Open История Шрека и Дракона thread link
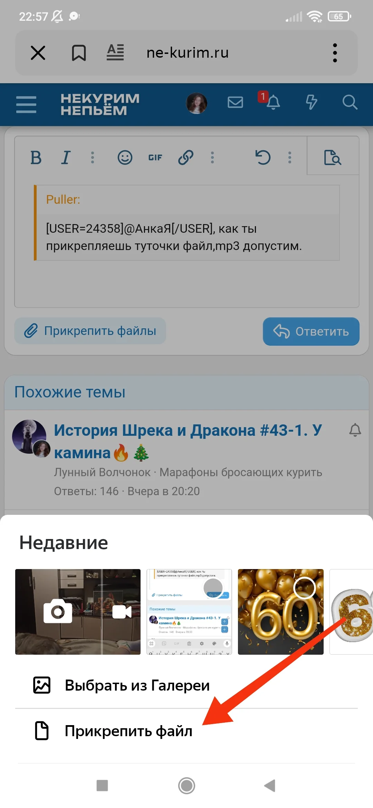 (x=188, y=441)
